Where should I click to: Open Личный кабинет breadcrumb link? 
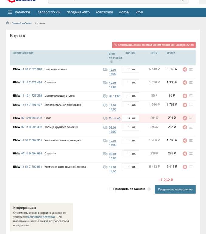click(22, 23)
